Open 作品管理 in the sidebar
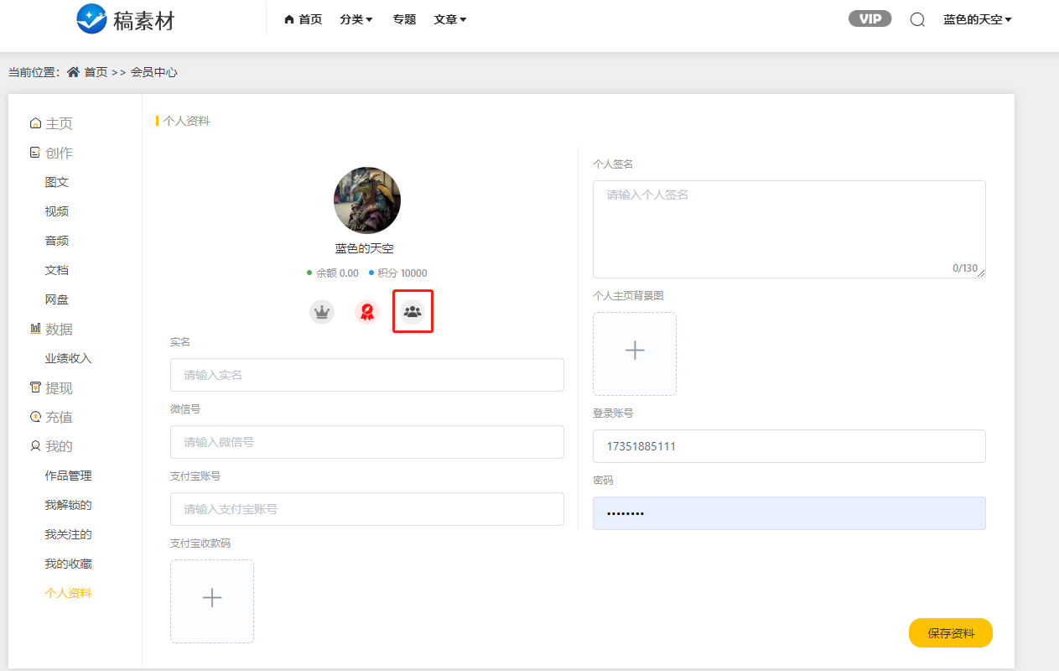Image resolution: width=1059 pixels, height=671 pixels. 68,476
